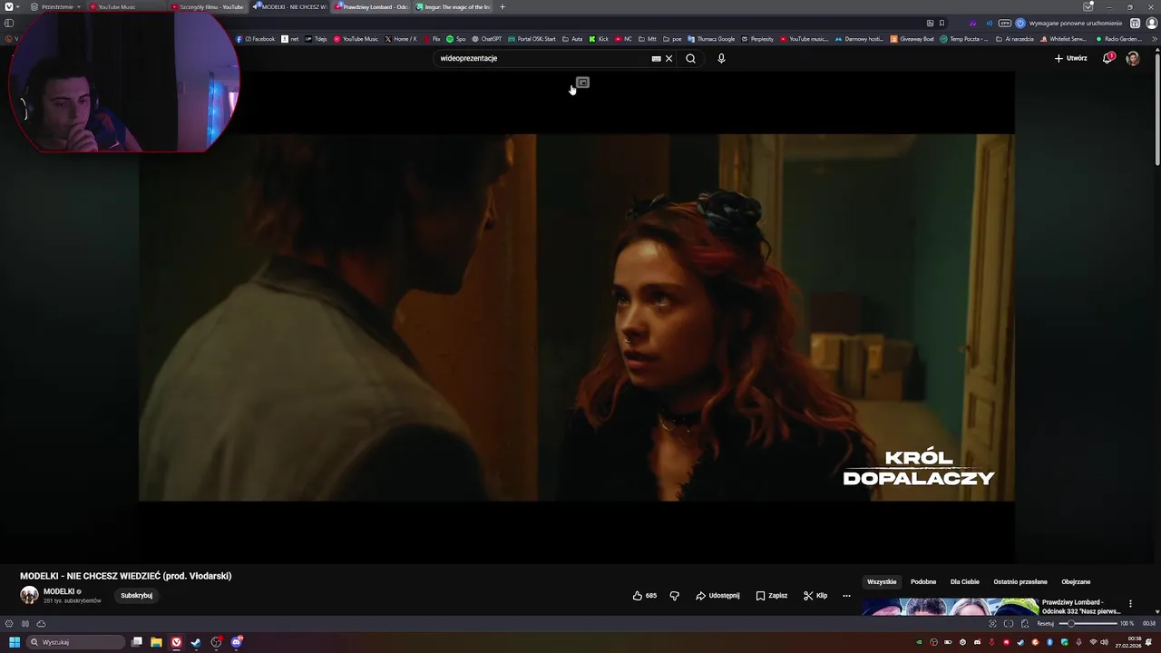Open Task View in the taskbar
This screenshot has height=653, width=1161.
pos(137,642)
